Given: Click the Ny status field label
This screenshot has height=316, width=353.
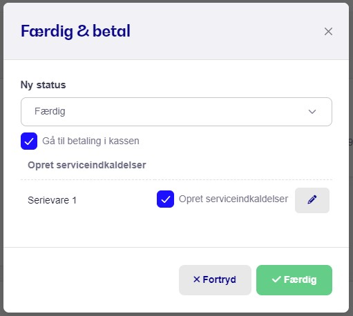Looking at the screenshot, I should coord(44,85).
